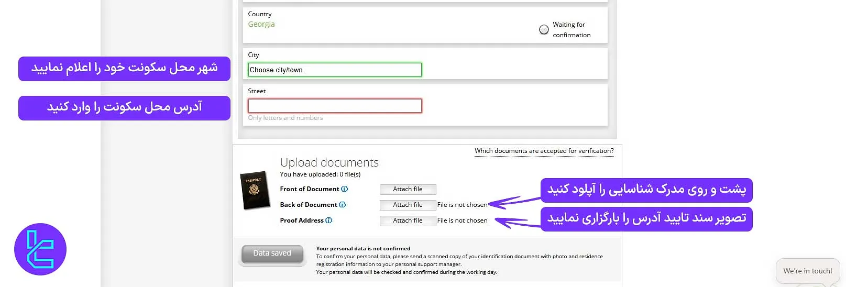Click "File is not chosen" for Back of Document

(x=462, y=205)
